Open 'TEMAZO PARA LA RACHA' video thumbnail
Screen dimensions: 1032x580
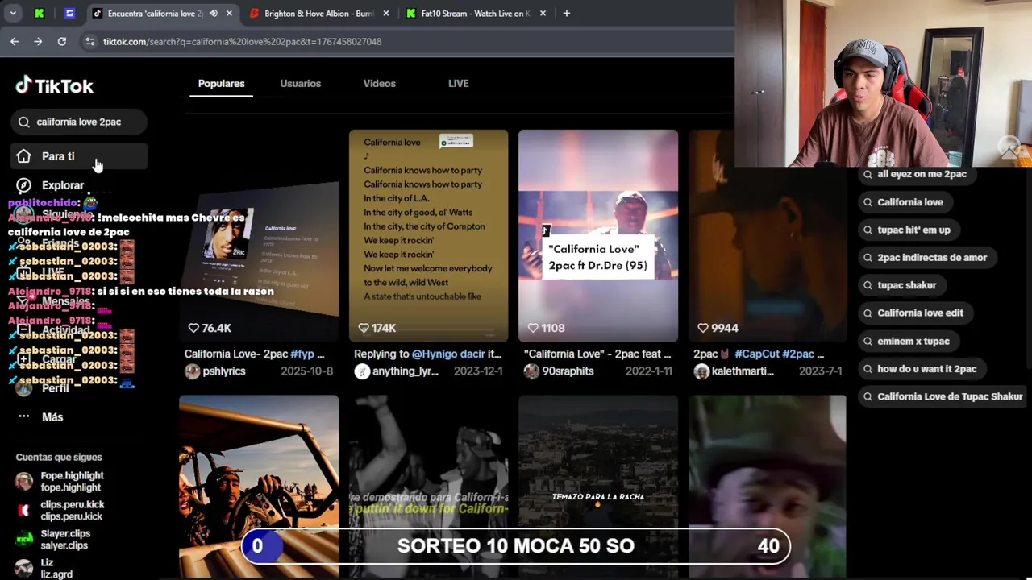pyautogui.click(x=598, y=486)
